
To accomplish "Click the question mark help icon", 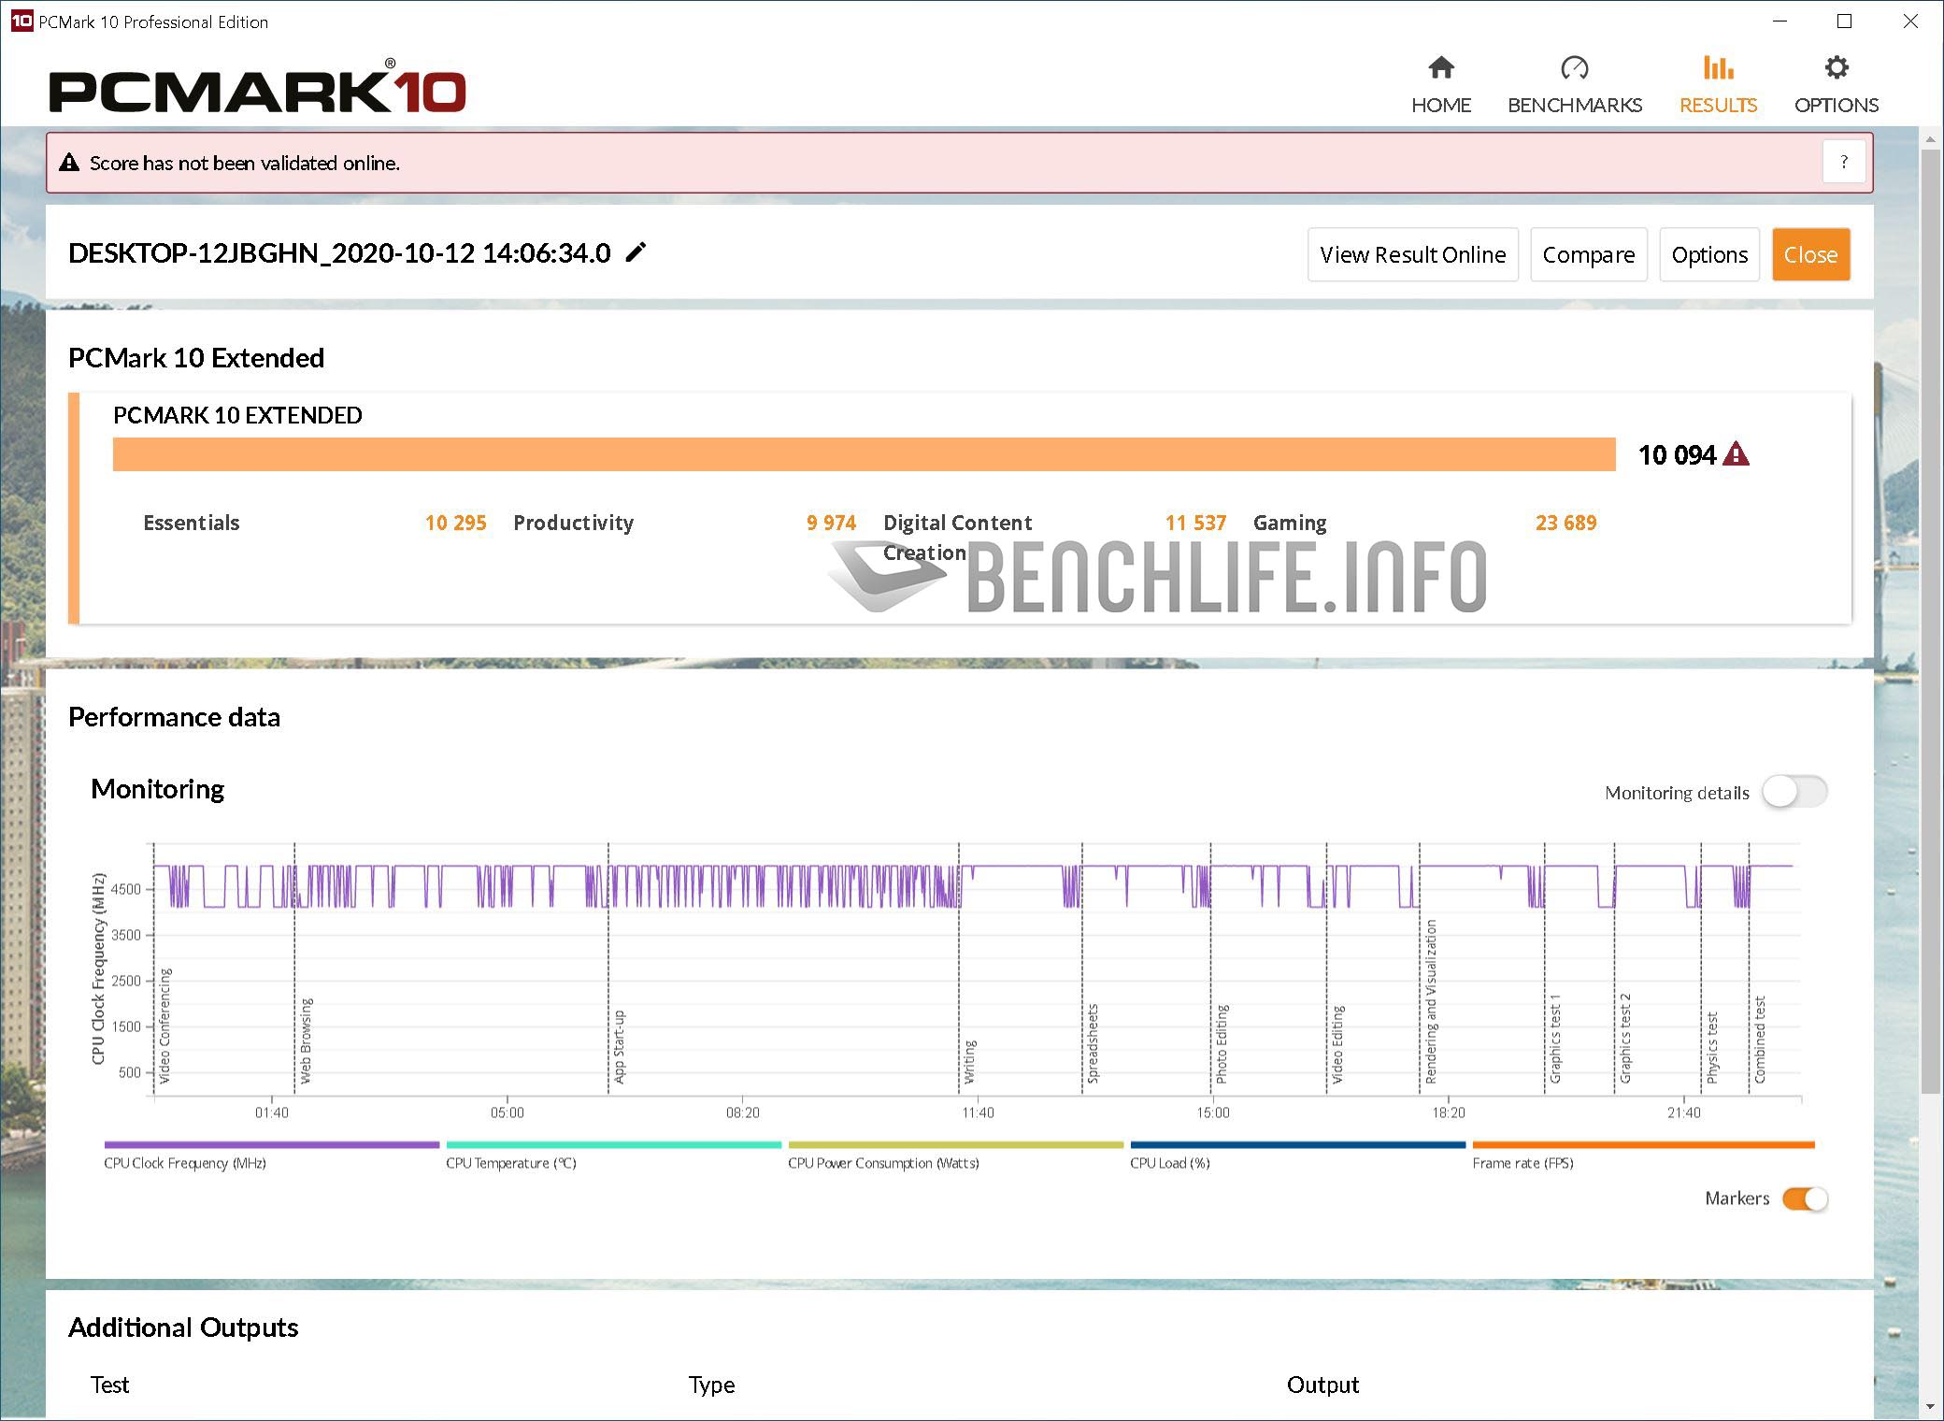I will (1843, 163).
